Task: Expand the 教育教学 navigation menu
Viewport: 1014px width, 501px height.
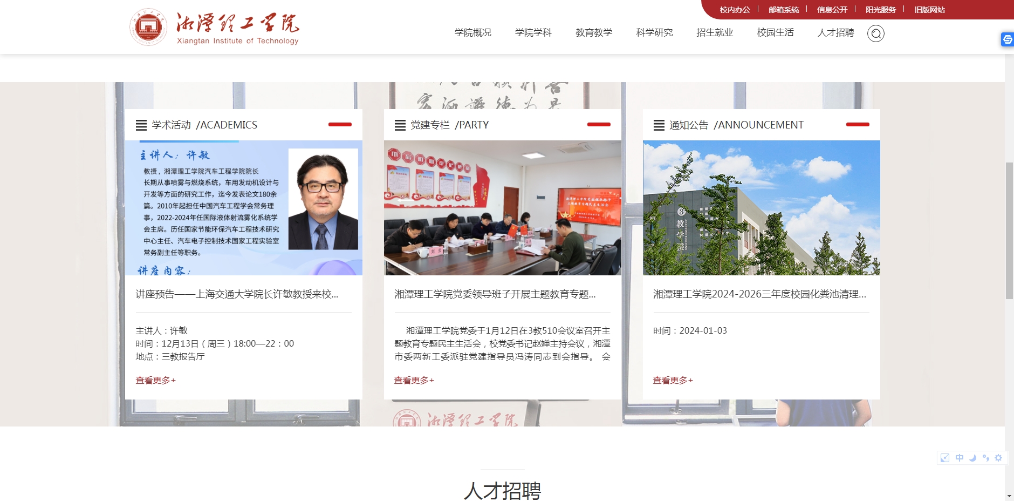Action: [593, 32]
